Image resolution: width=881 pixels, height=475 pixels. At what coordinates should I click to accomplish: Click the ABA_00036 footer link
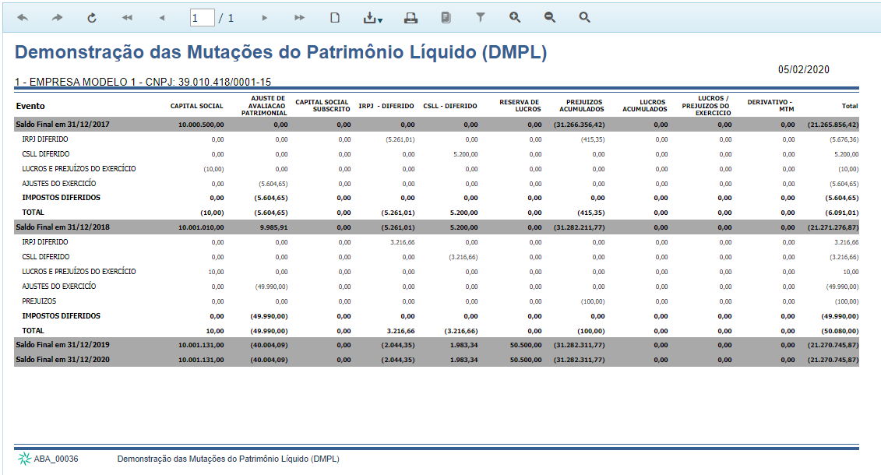click(x=56, y=459)
